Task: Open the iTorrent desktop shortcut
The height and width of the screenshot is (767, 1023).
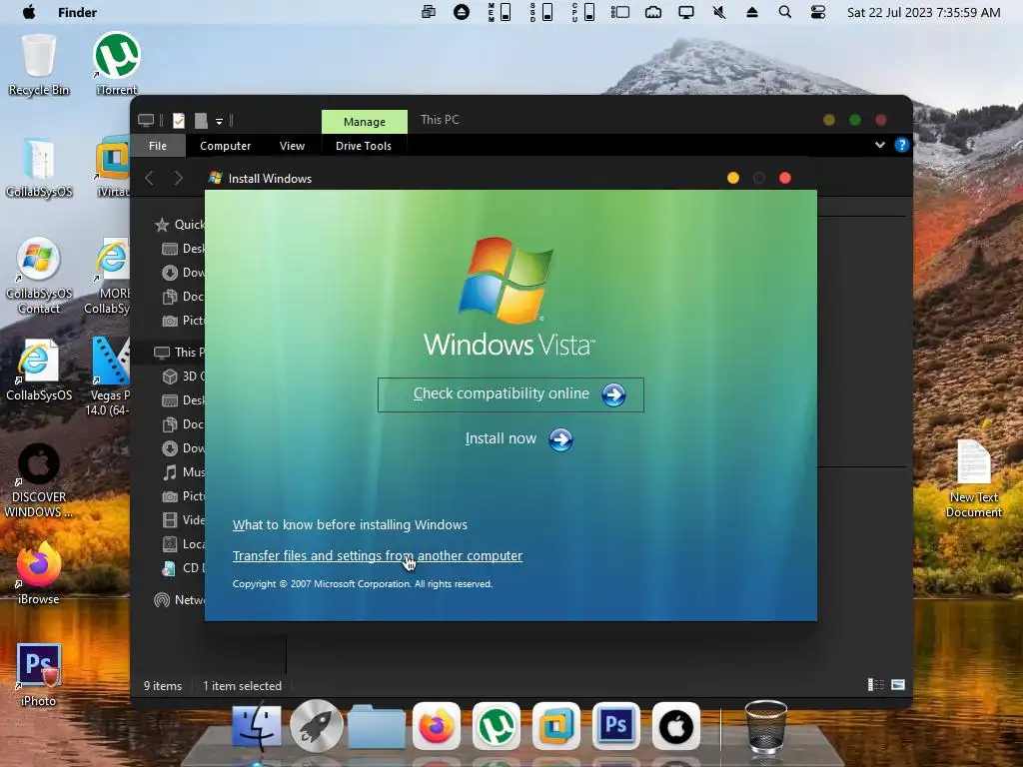Action: pyautogui.click(x=117, y=63)
